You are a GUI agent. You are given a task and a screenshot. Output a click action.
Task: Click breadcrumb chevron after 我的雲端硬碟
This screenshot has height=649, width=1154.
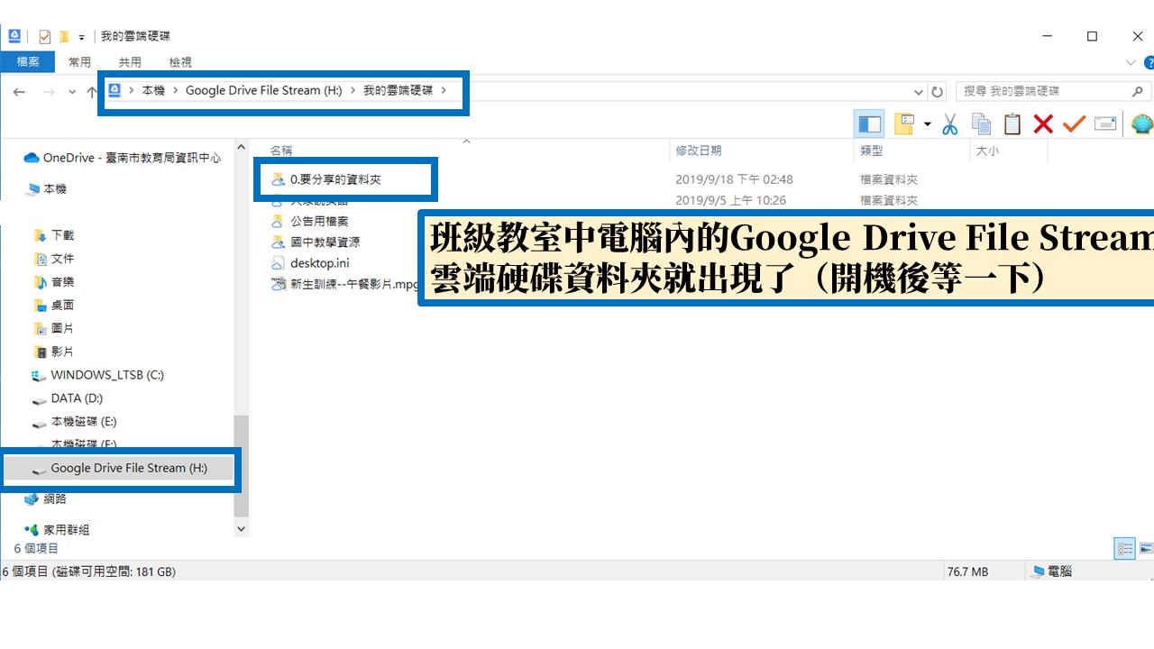pyautogui.click(x=444, y=90)
